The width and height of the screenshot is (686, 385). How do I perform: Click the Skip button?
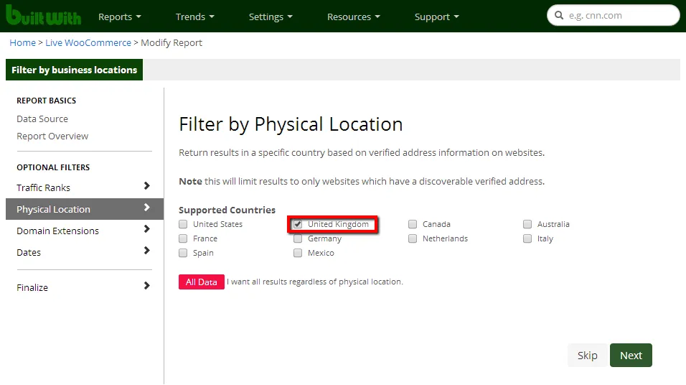click(x=587, y=356)
